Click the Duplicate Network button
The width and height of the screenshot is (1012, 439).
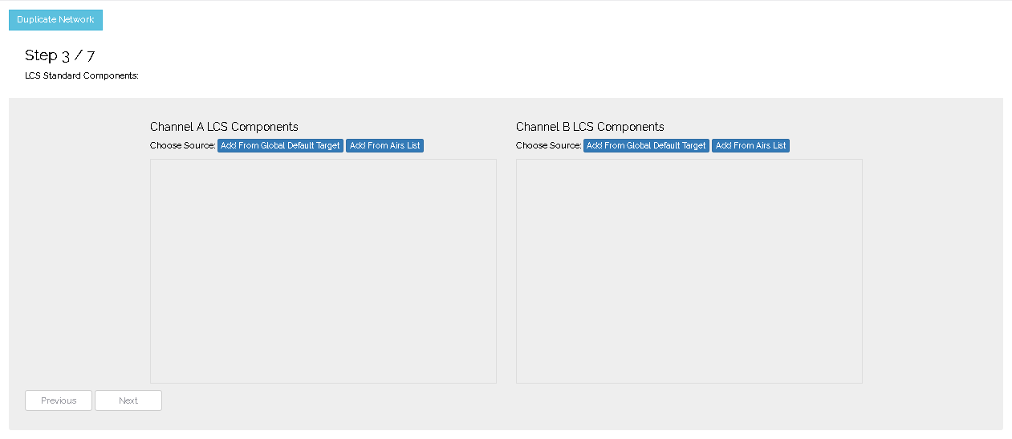[x=55, y=19]
